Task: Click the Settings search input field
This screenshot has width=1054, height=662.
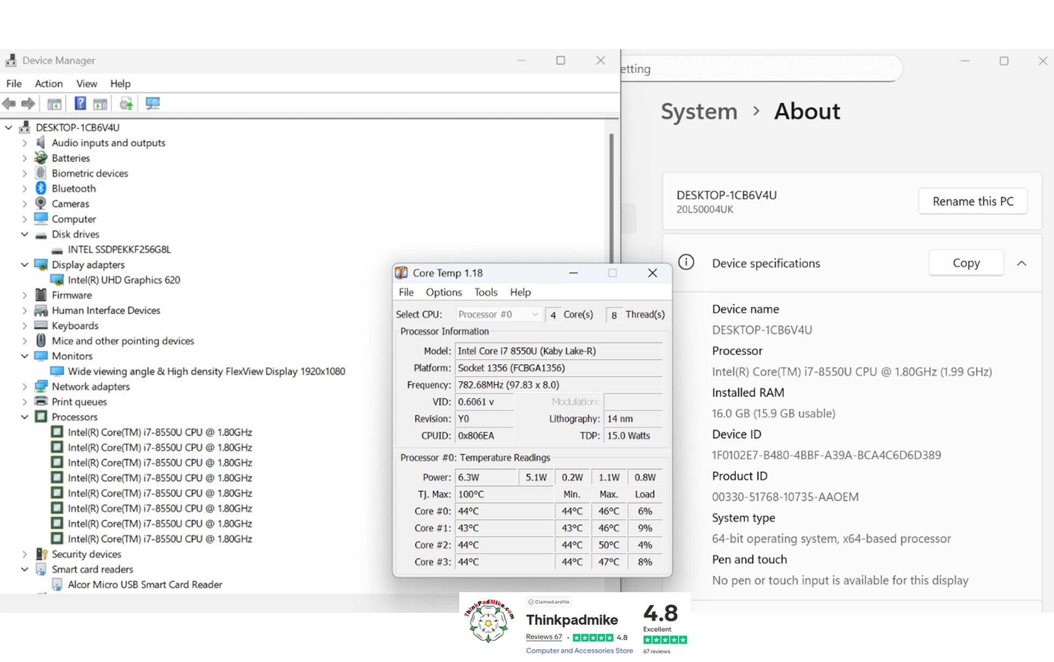Action: click(758, 69)
